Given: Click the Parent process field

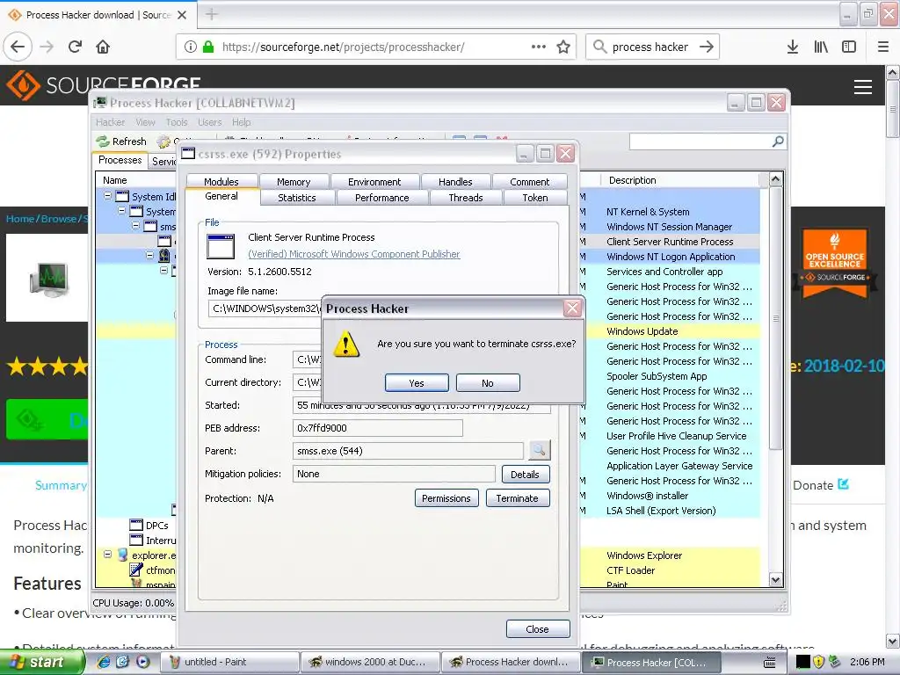Looking at the screenshot, I should click(x=408, y=451).
